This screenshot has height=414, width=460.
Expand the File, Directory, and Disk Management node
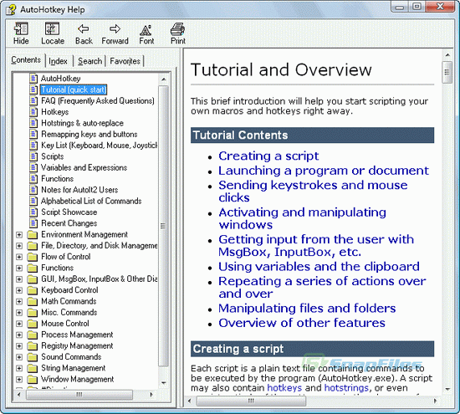[x=19, y=246]
